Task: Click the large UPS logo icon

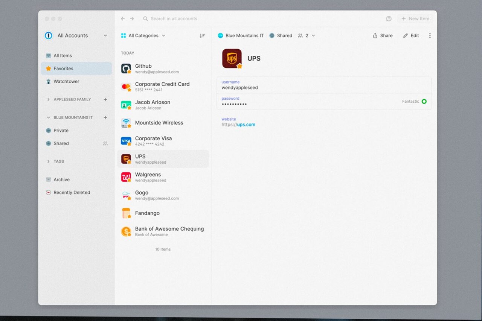Action: (232, 58)
